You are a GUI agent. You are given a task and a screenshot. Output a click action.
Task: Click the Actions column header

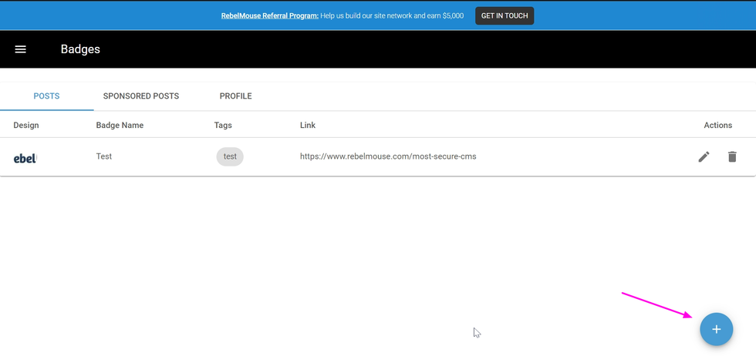(x=717, y=125)
